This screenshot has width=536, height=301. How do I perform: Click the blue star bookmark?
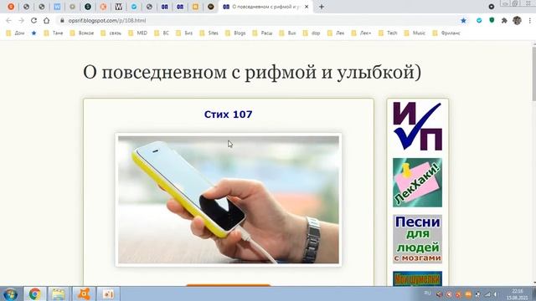point(33,33)
